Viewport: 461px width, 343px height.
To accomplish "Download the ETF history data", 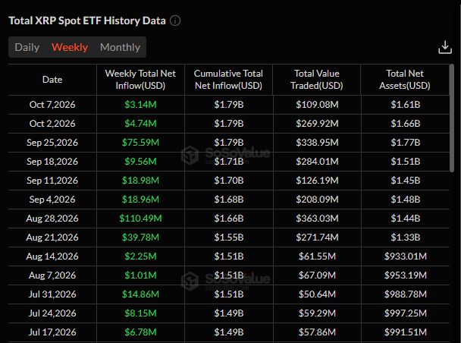I will click(x=445, y=47).
